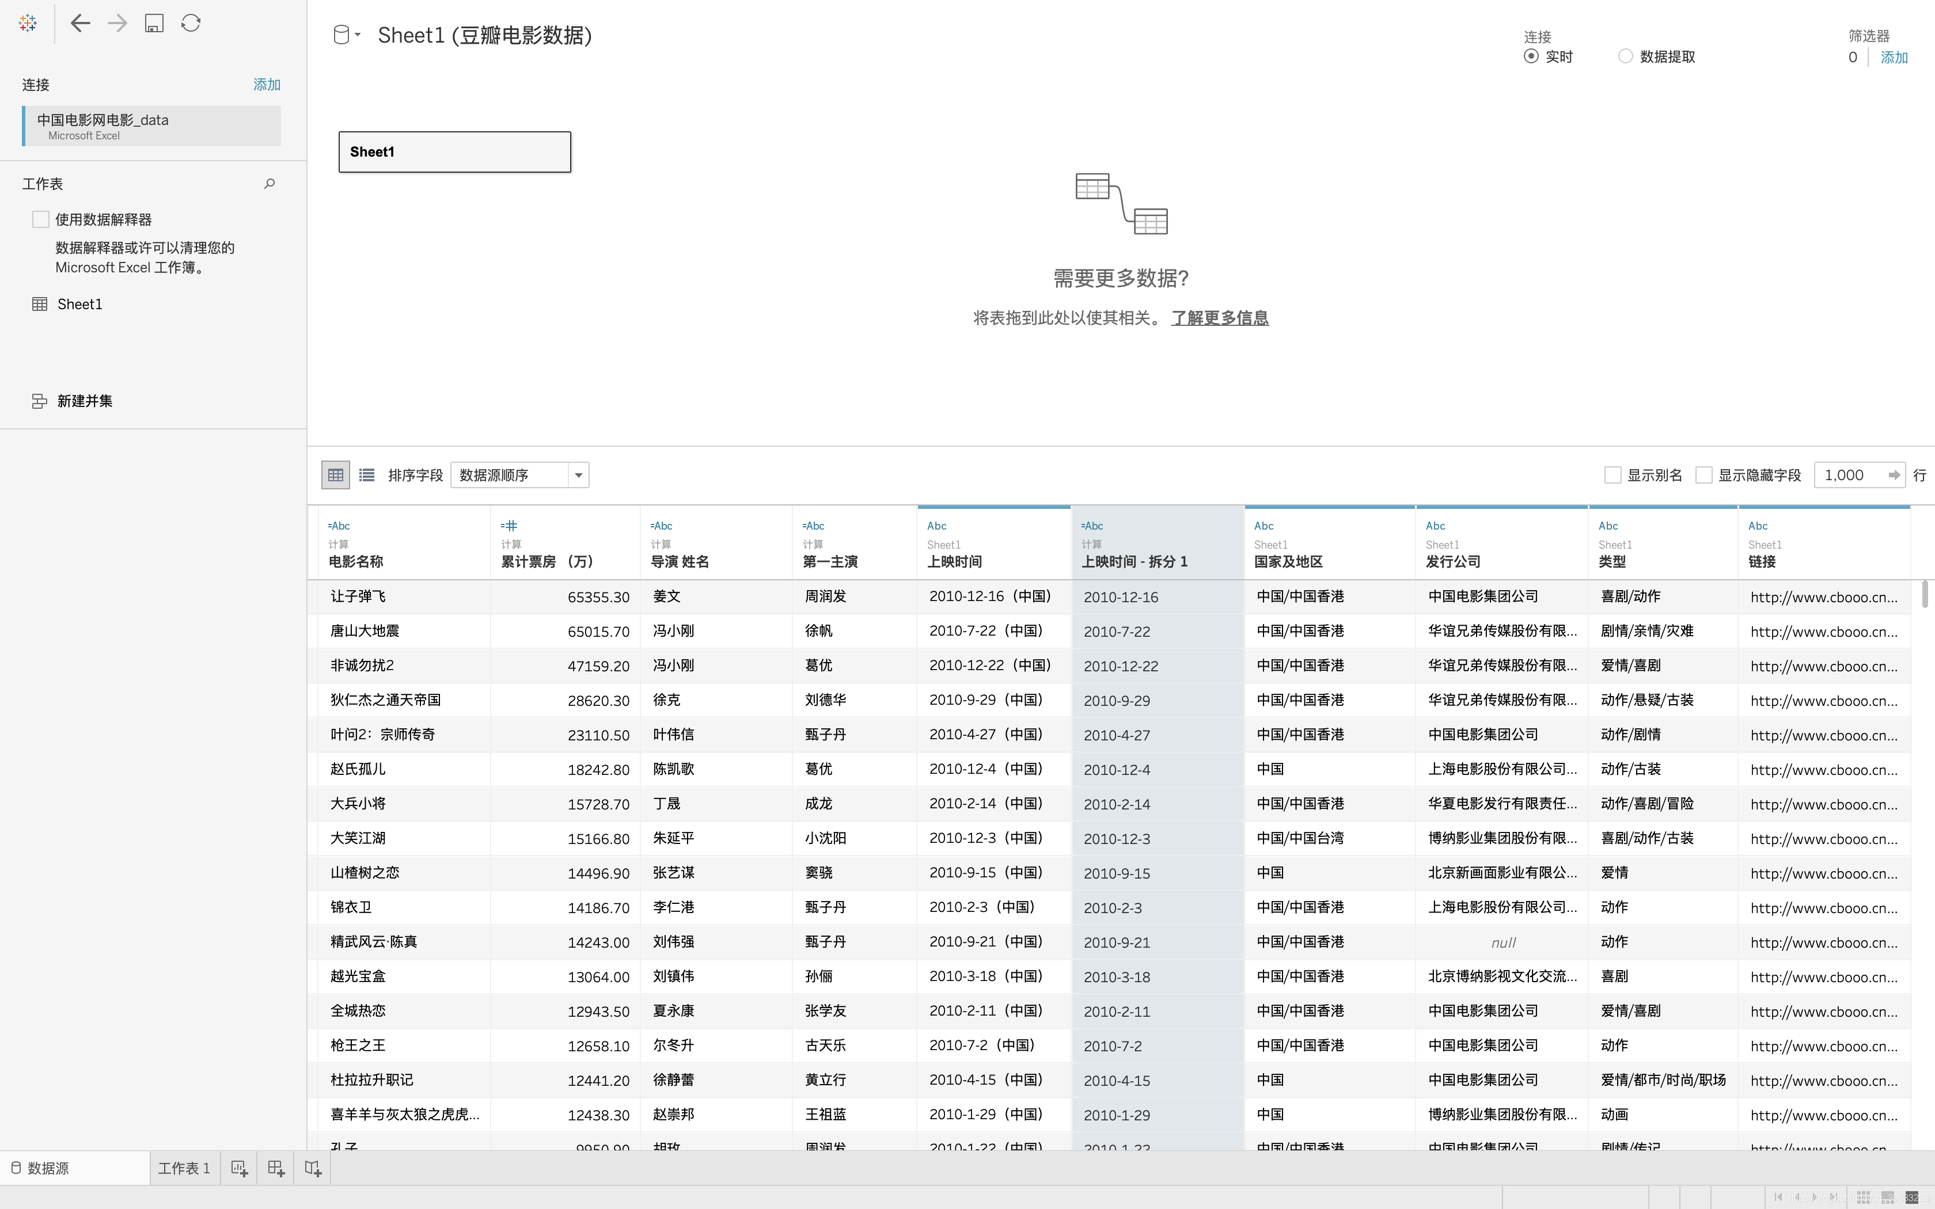Check the 显示隐藏字段 checkbox
This screenshot has height=1209, width=1935.
[1704, 475]
